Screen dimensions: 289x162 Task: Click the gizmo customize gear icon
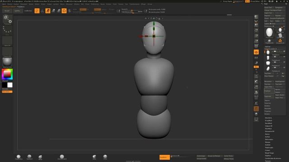[145, 18]
